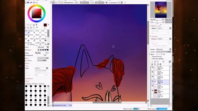Hide the маска layer

(x=152, y=72)
